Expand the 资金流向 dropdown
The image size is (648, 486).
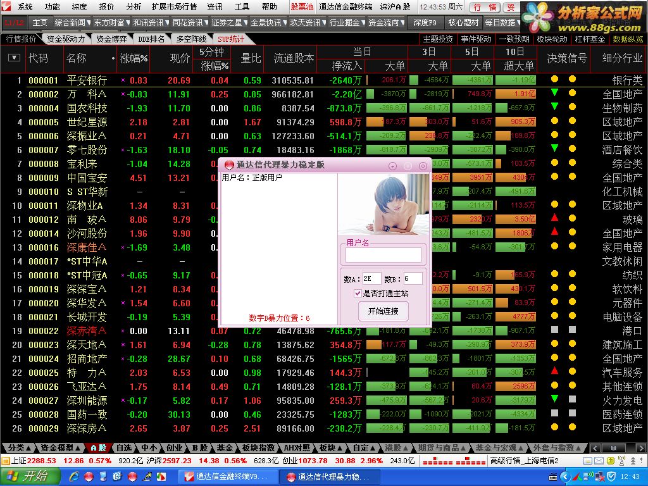tap(387, 22)
